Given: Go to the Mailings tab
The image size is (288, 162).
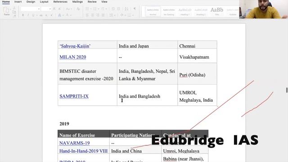Looking at the screenshot, I should point(77,2).
